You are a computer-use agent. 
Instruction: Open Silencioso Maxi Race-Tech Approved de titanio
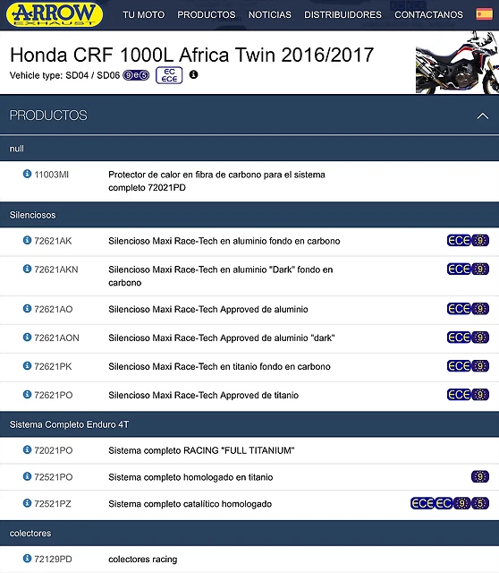pos(203,395)
